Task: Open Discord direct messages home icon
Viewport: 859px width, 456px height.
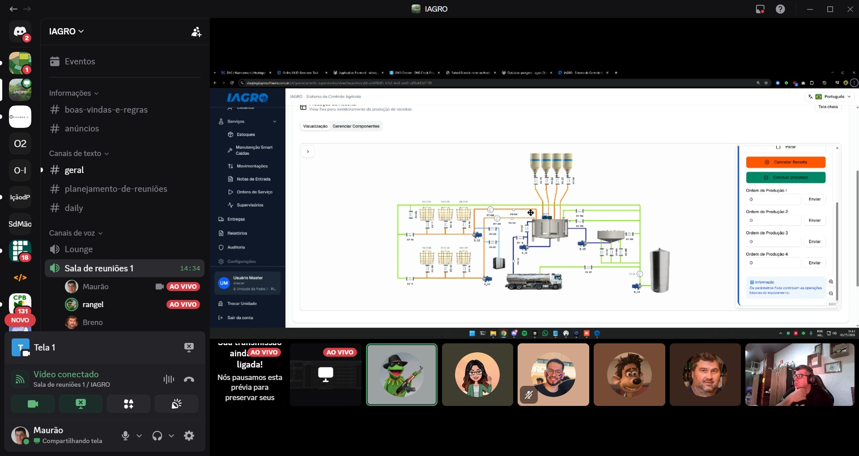Action: click(x=20, y=31)
